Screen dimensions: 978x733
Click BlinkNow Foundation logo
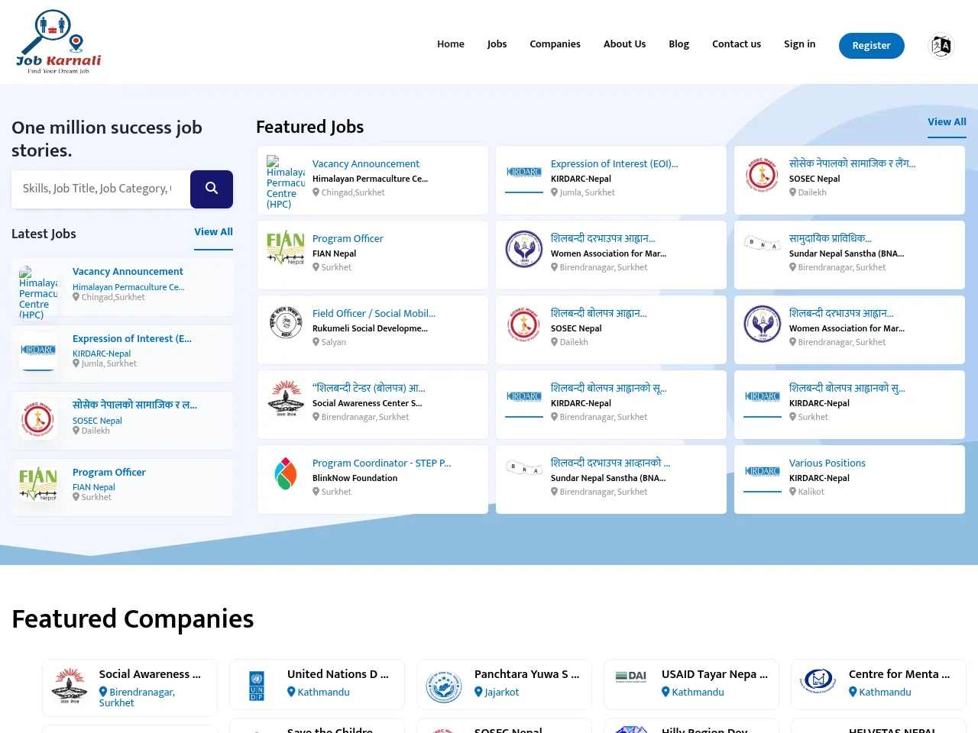[286, 473]
